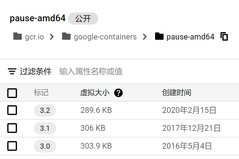Click the google-containers folder icon
The height and width of the screenshot is (159, 239).
coord(66,36)
